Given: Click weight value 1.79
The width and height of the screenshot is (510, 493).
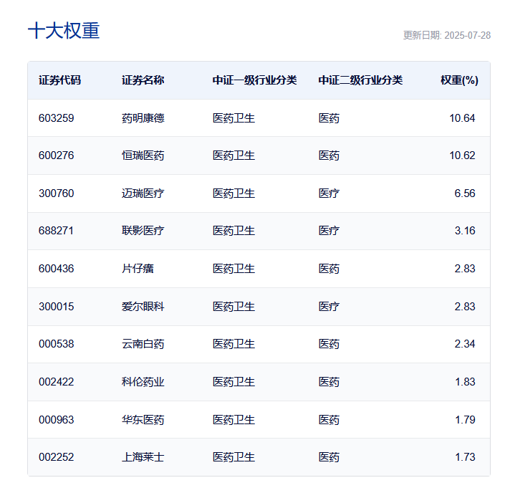Looking at the screenshot, I should tap(465, 420).
